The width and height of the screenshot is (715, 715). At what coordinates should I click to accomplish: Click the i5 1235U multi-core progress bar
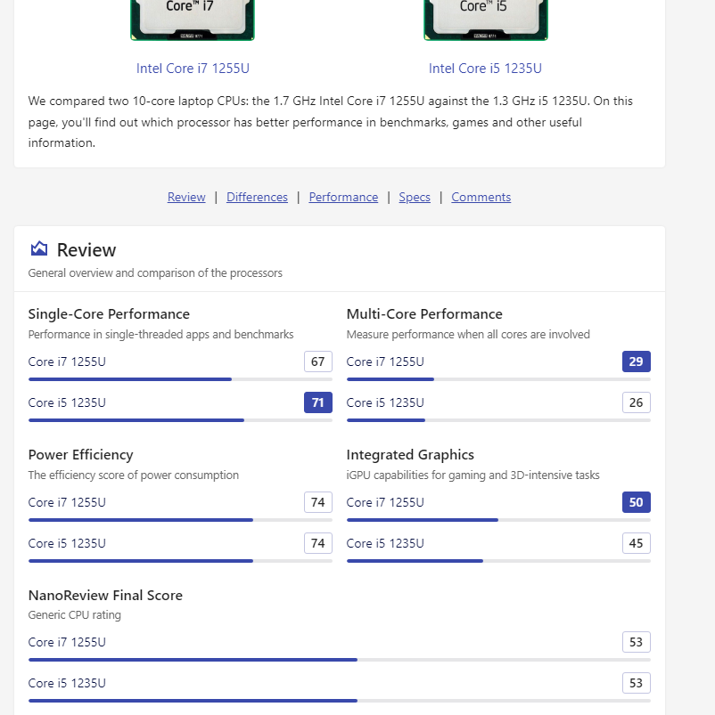click(x=498, y=420)
